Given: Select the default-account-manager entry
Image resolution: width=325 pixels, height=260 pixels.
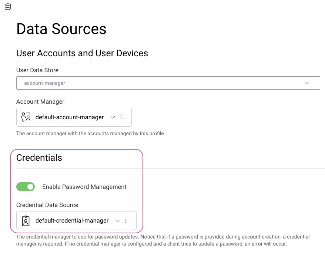Looking at the screenshot, I should tap(69, 117).
